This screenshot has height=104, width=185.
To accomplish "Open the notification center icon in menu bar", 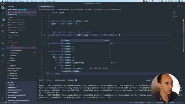I will (182, 1).
